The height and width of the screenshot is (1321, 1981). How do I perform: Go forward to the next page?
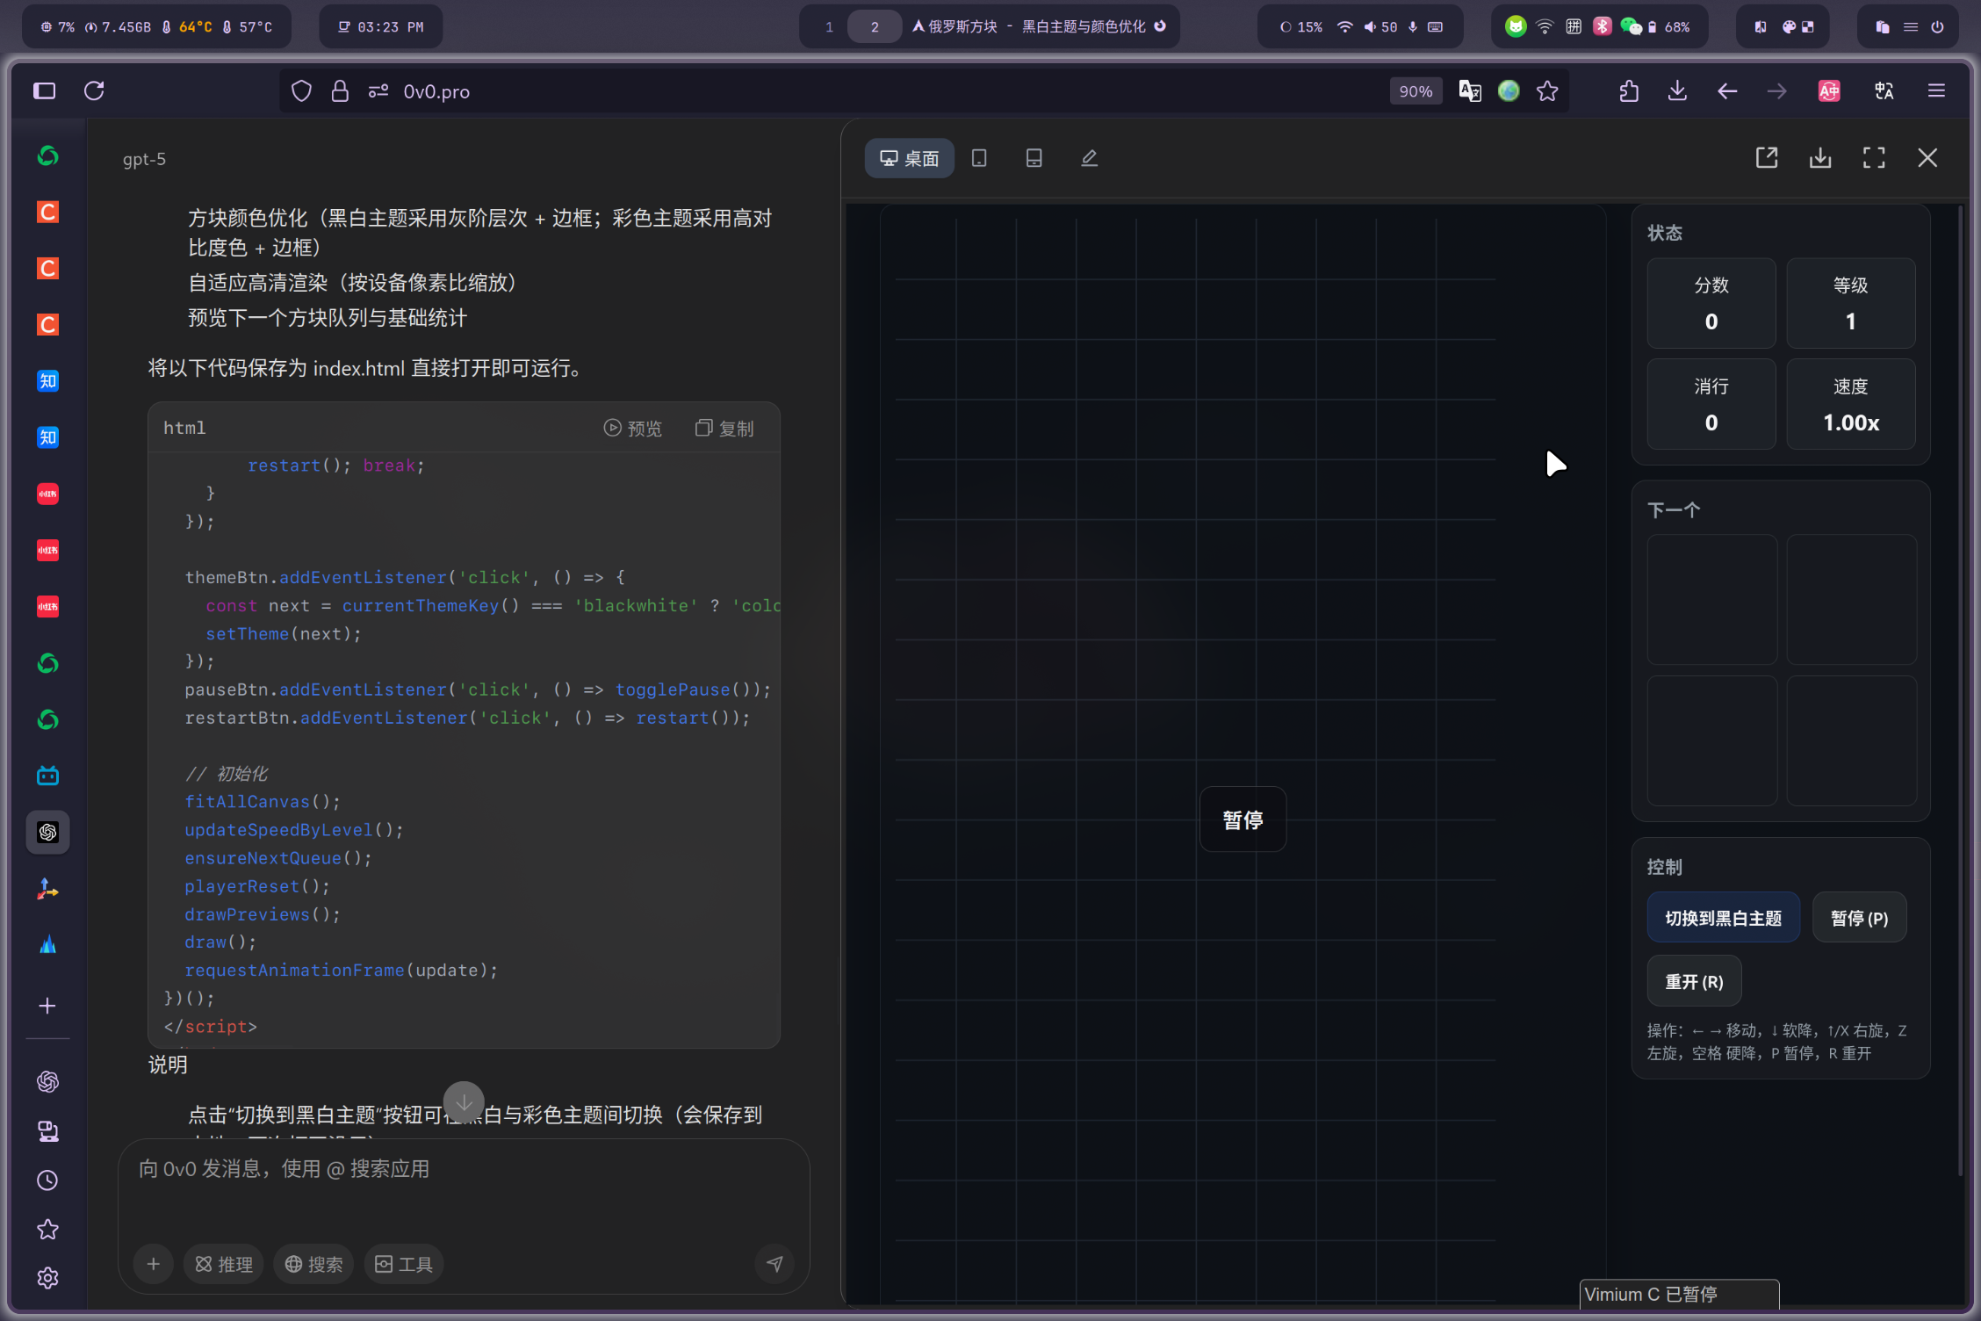tap(1776, 91)
